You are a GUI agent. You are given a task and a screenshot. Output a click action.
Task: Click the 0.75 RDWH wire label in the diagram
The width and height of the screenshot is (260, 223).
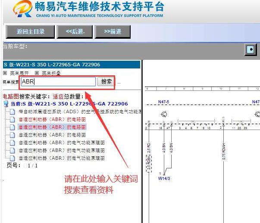[x=224, y=152]
